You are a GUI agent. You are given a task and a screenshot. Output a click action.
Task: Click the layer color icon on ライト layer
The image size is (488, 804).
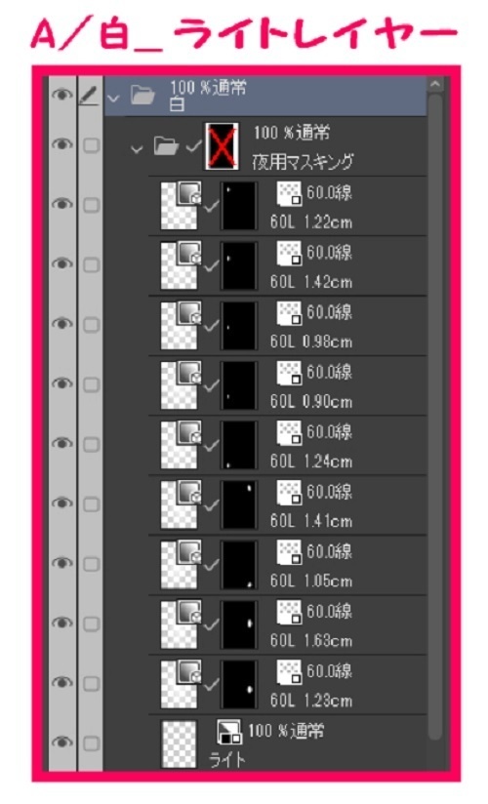point(228,732)
